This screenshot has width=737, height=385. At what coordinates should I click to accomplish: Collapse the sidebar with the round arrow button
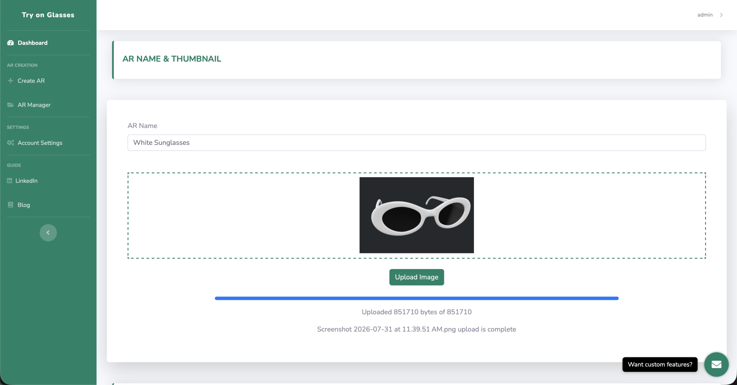click(48, 233)
